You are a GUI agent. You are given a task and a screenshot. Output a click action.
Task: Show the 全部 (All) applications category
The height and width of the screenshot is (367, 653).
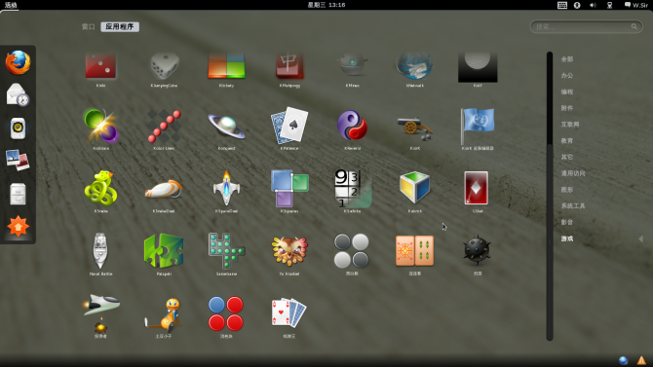pos(567,59)
